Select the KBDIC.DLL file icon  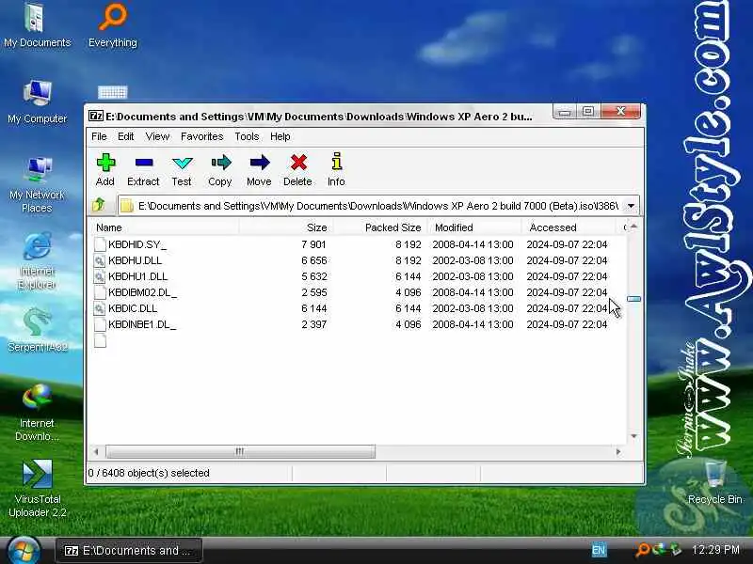[x=100, y=308]
